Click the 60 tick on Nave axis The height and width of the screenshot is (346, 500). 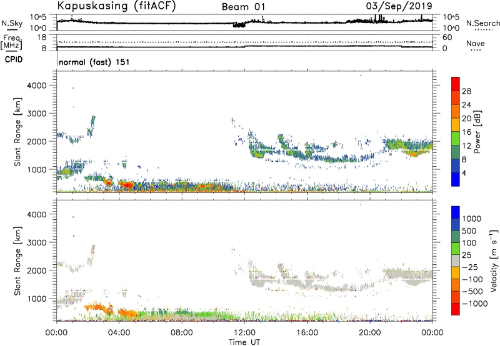pos(447,37)
